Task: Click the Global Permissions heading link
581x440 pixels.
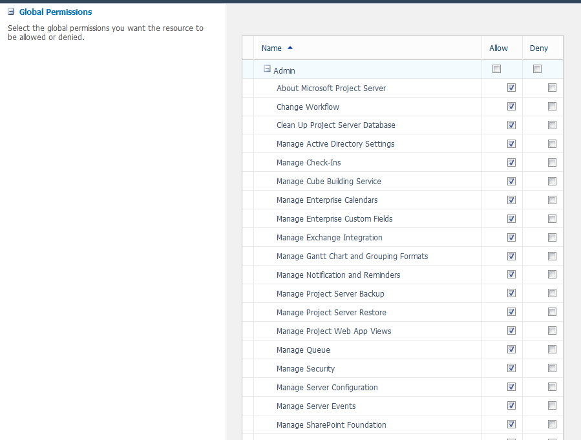Action: coord(56,12)
